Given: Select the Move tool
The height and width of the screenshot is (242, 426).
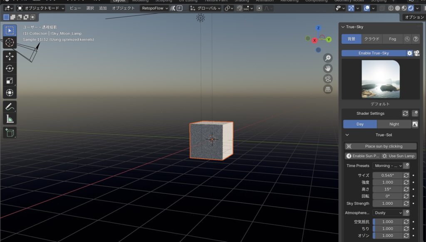Looking at the screenshot, I should (x=10, y=57).
